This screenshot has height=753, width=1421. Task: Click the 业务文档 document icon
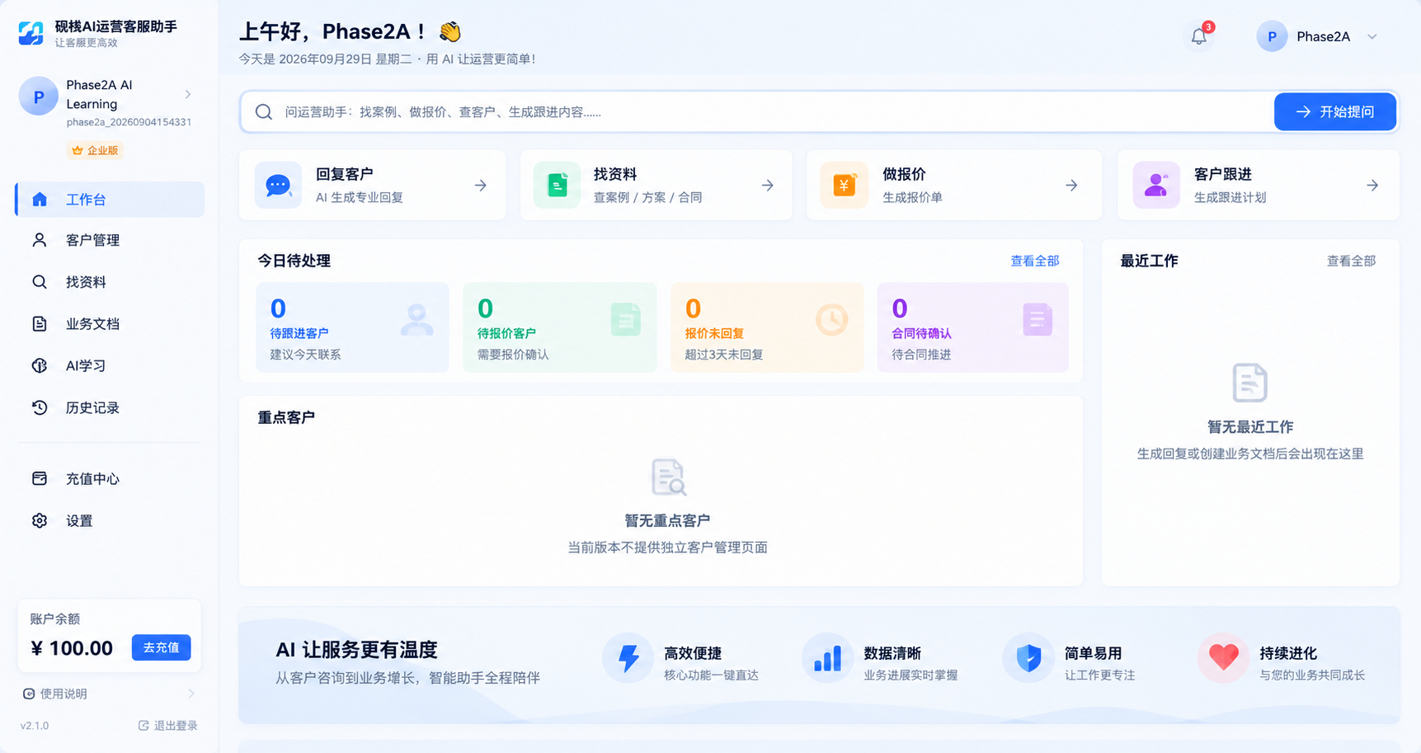[x=40, y=323]
